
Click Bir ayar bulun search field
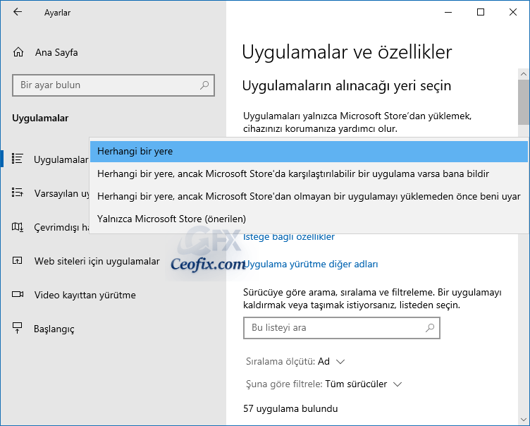tap(113, 85)
